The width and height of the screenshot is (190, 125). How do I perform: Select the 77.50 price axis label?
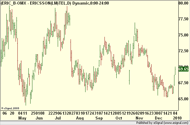tap(184, 19)
